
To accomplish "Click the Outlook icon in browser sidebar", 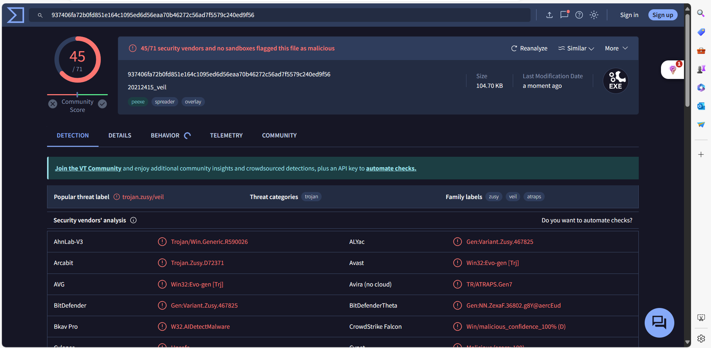I will (x=701, y=106).
